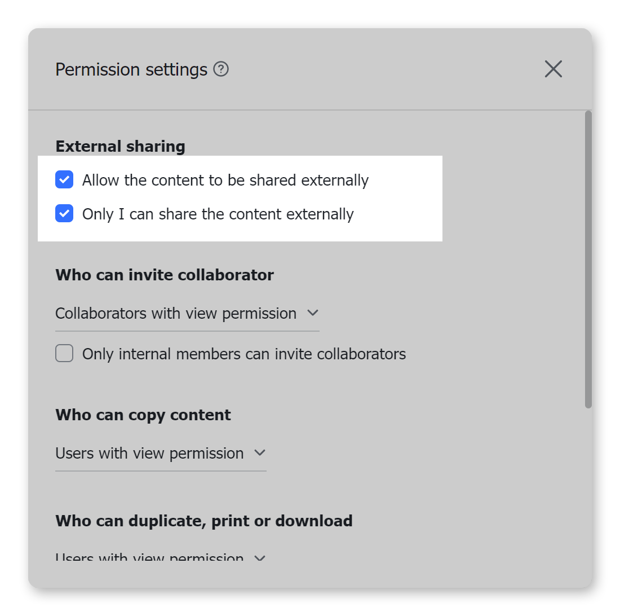The width and height of the screenshot is (620, 616).
Task: Click the 'Who can duplicate, print or download' heading
Action: click(x=204, y=521)
